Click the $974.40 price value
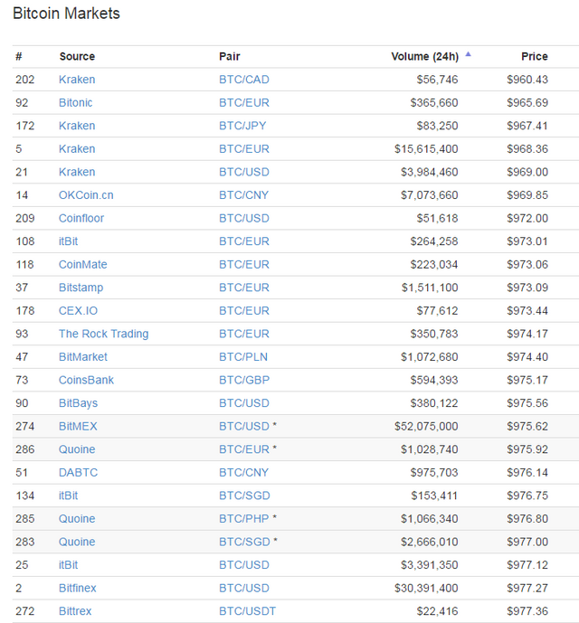Image resolution: width=579 pixels, height=623 pixels. click(x=527, y=357)
